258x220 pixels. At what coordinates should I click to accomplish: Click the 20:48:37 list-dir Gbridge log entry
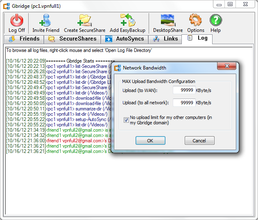59,77
